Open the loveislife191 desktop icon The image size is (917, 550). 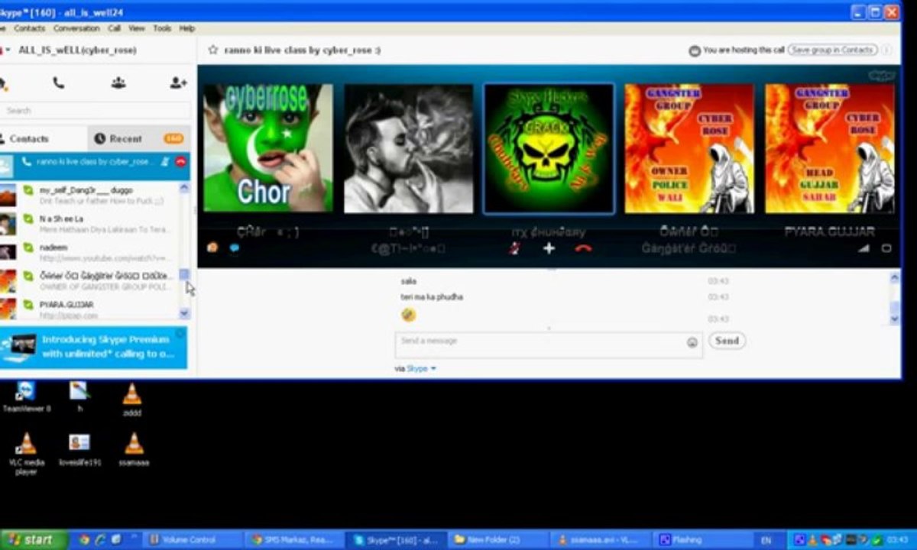(x=79, y=451)
